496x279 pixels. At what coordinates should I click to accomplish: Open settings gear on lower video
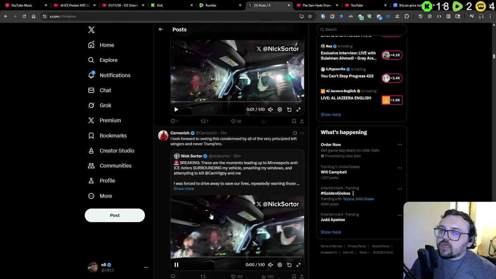(x=280, y=265)
